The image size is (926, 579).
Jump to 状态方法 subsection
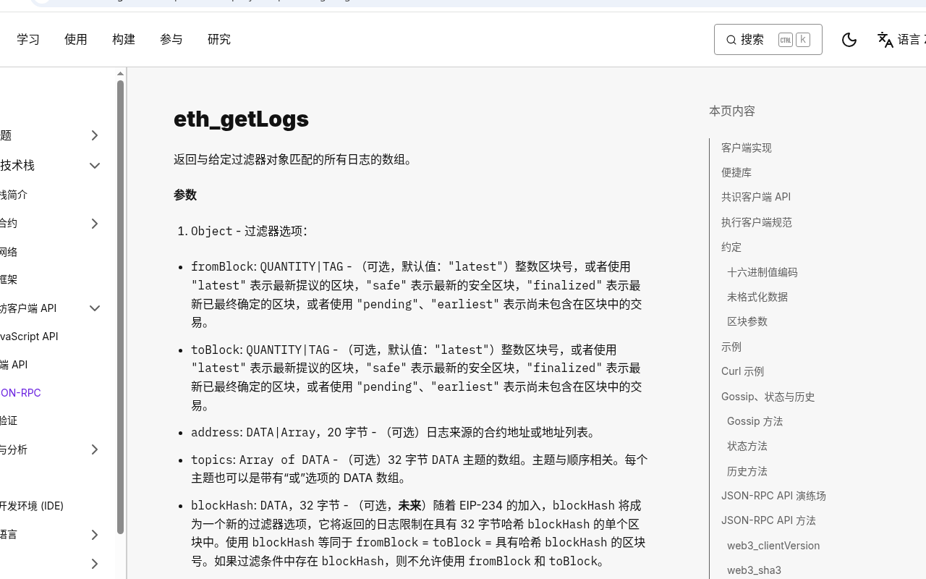click(747, 446)
